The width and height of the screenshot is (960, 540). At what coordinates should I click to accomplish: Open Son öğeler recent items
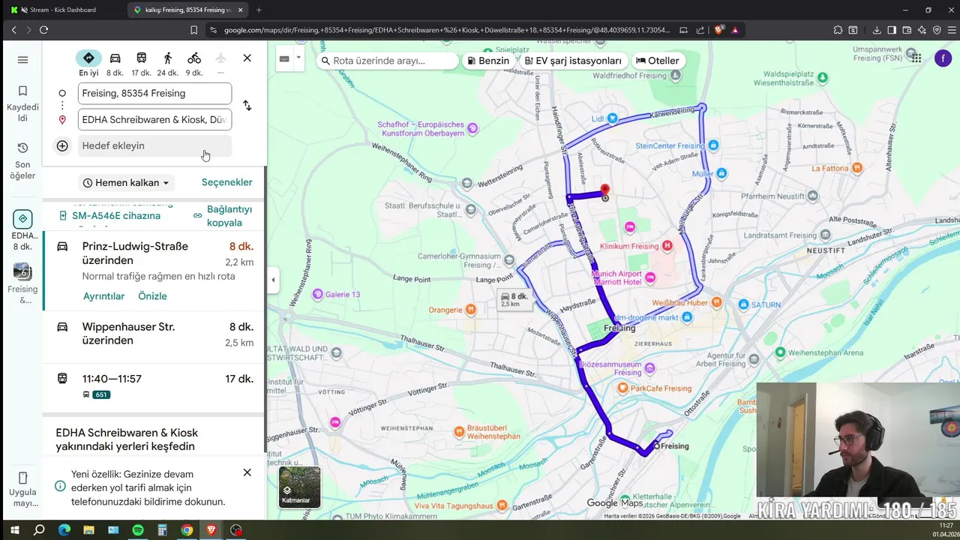tap(22, 160)
